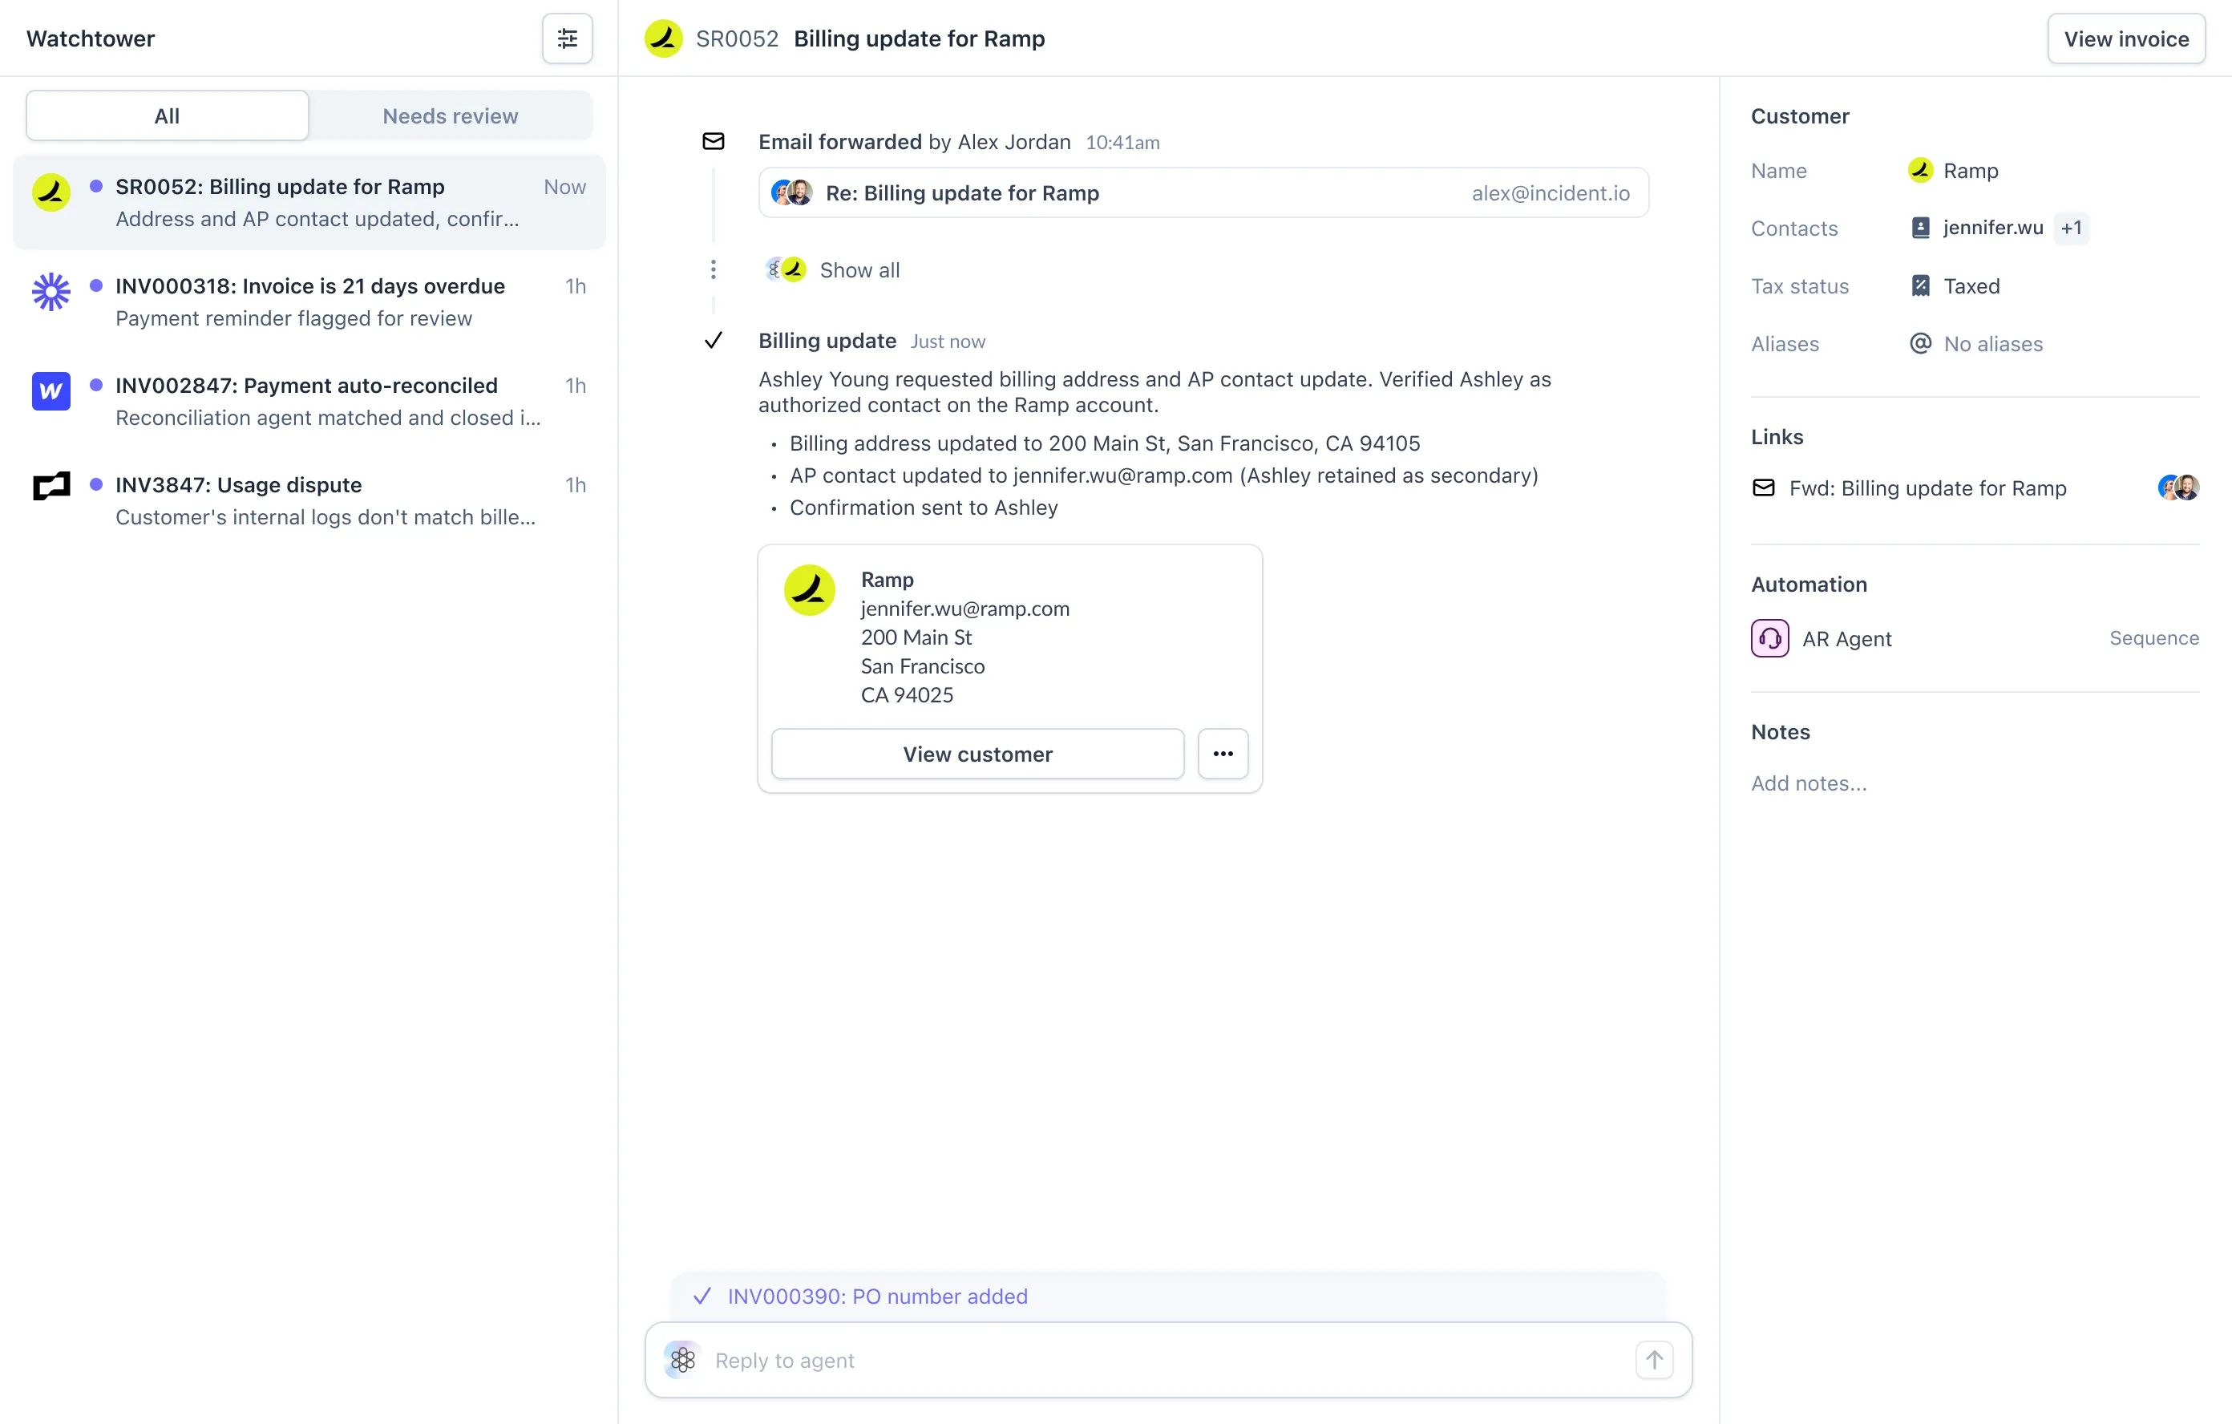Expand hidden messages with Show all

pyautogui.click(x=859, y=269)
